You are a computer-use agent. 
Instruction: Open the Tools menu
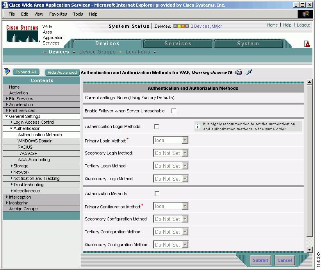click(78, 14)
